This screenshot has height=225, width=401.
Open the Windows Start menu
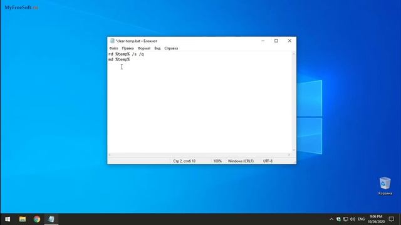click(x=8, y=219)
